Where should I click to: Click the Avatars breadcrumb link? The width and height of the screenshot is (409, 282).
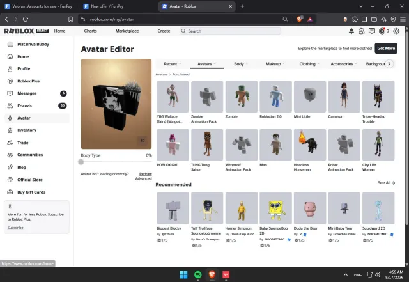(162, 74)
